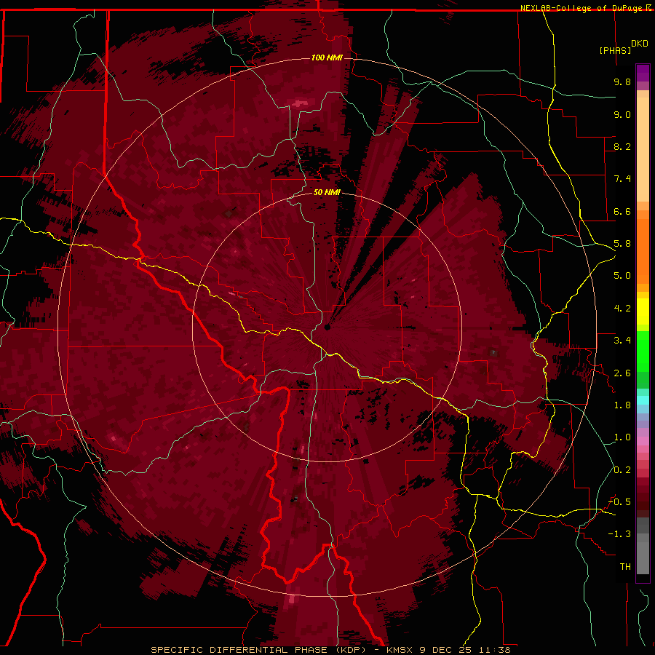Click the radar site dot at map center

pos(327,327)
